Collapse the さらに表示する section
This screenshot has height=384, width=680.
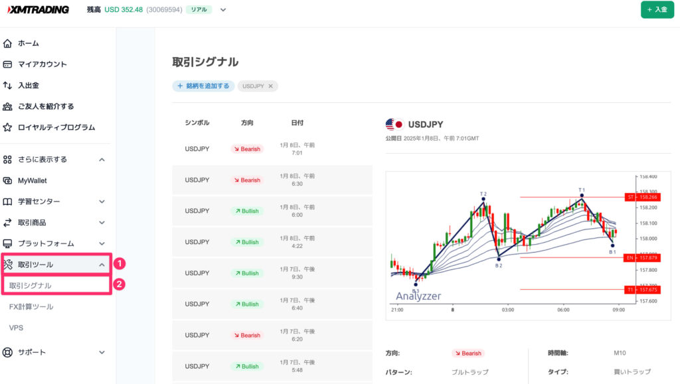pos(101,159)
